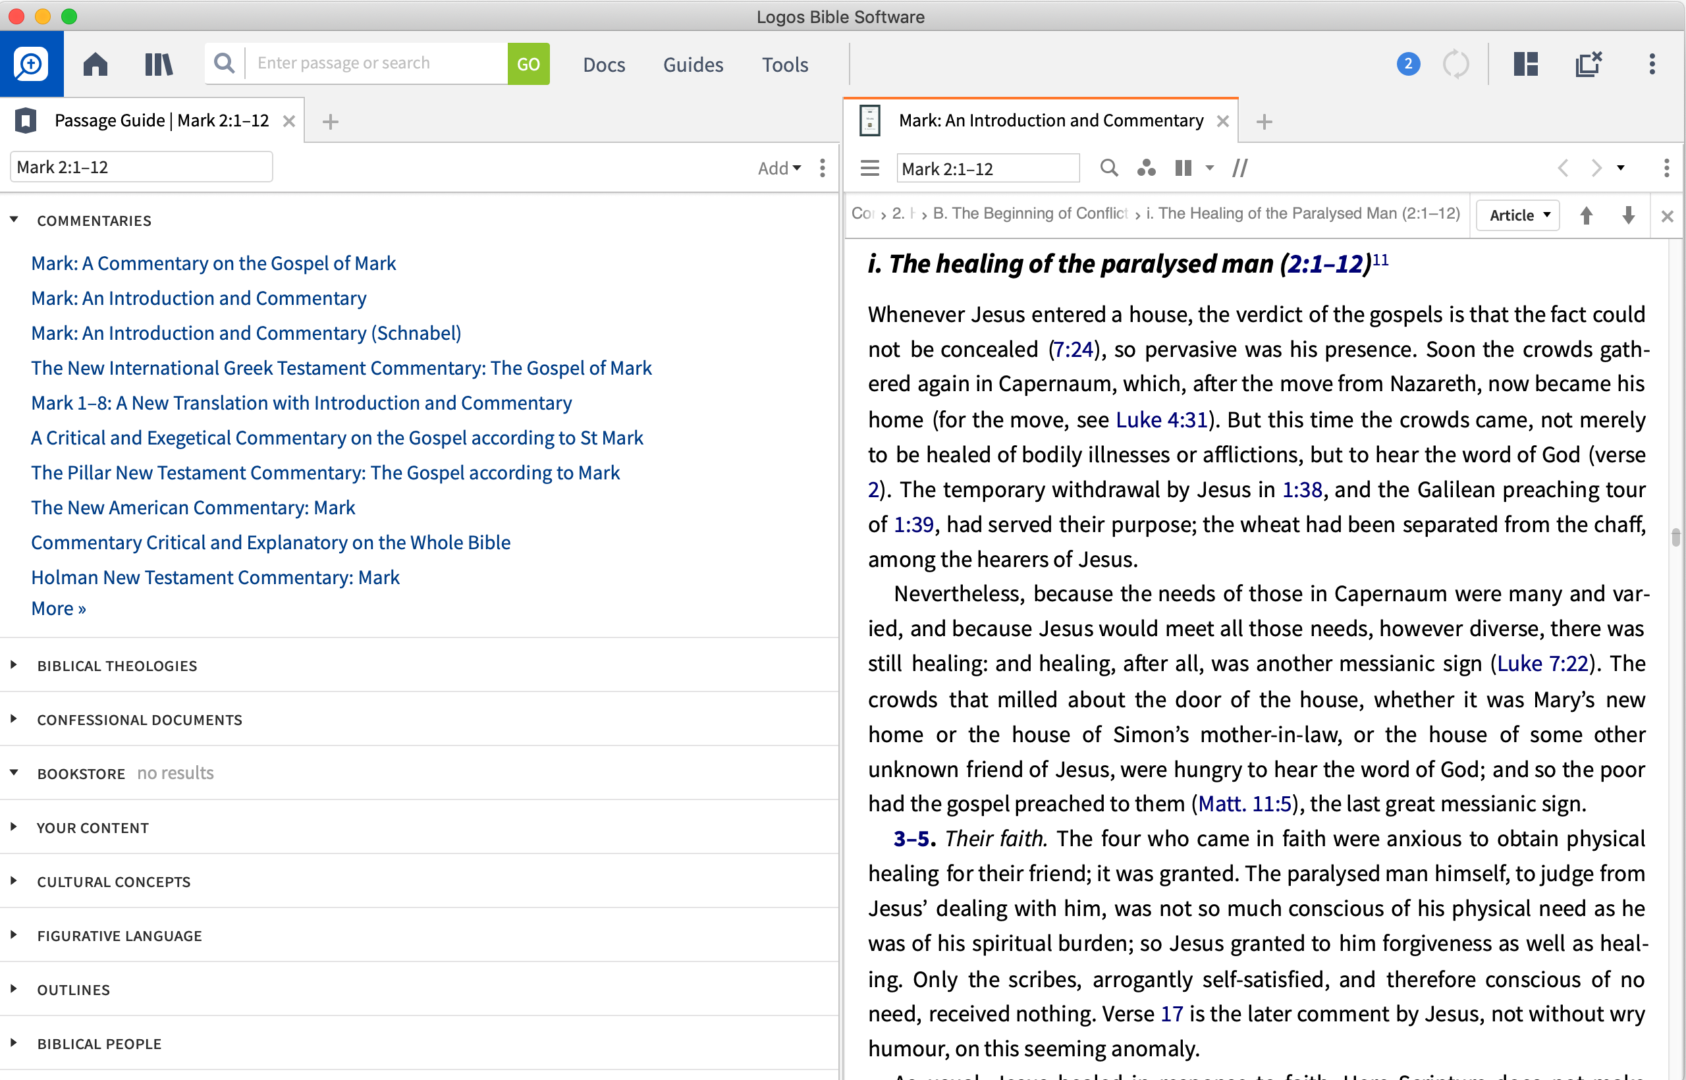The width and height of the screenshot is (1686, 1080).
Task: Go forward in commentary history
Action: coord(1596,169)
